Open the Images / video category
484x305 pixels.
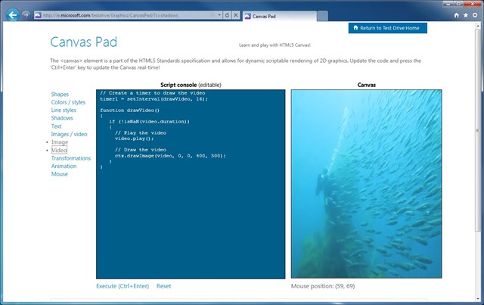(x=69, y=134)
